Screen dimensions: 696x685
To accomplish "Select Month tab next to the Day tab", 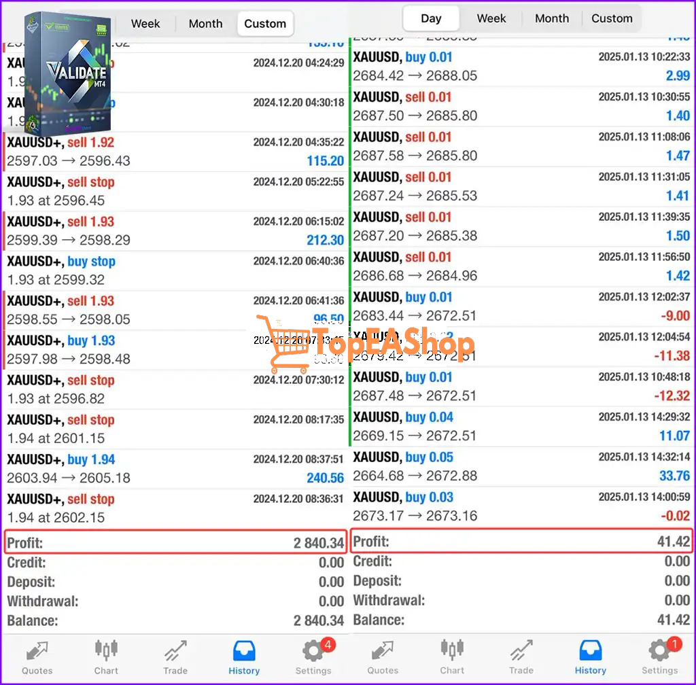I will pyautogui.click(x=552, y=18).
